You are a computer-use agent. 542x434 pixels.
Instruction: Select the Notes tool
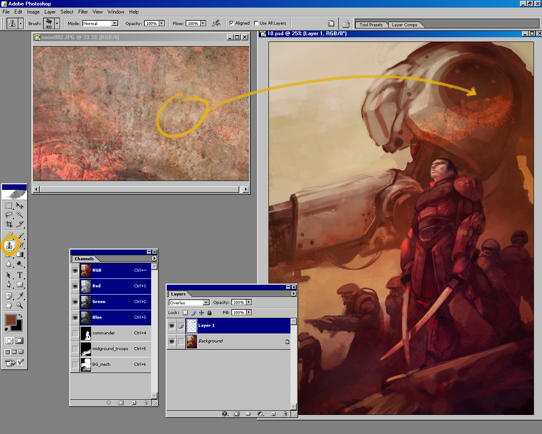[x=9, y=296]
